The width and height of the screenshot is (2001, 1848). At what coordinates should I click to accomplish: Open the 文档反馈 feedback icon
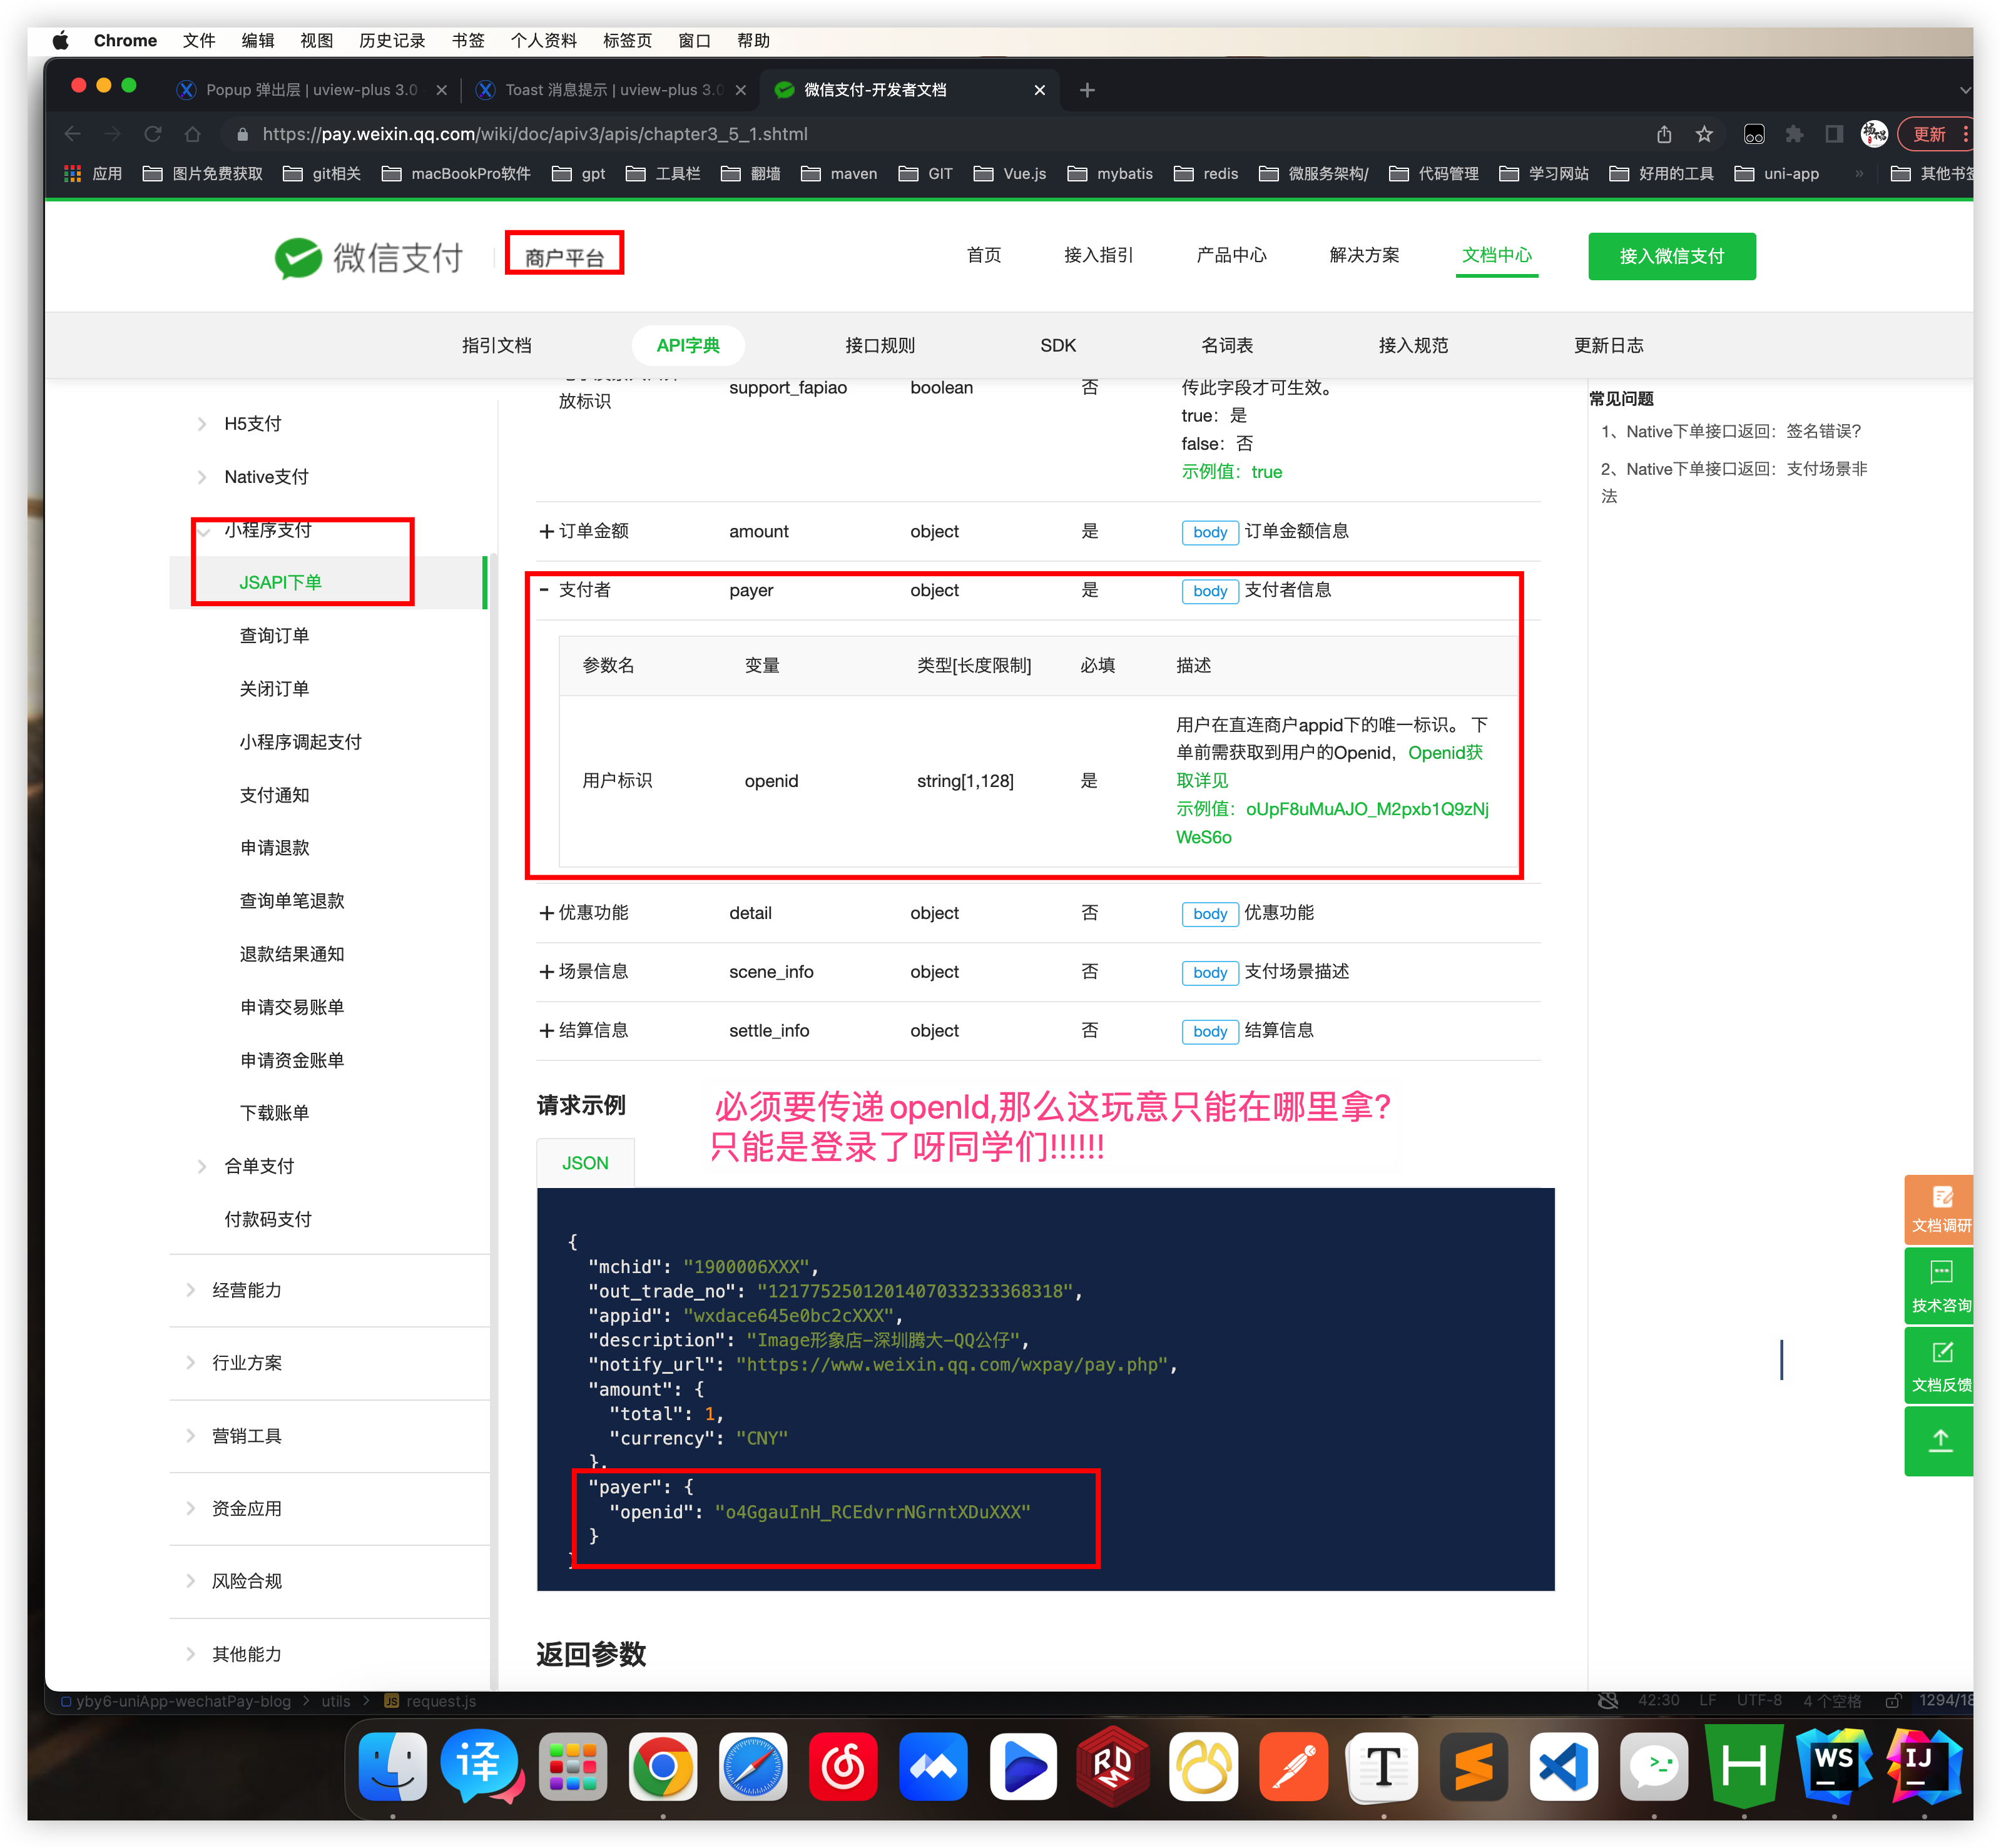pyautogui.click(x=1940, y=1363)
